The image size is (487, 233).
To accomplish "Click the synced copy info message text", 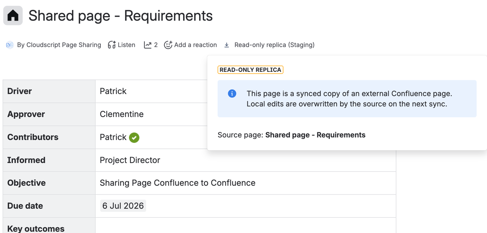I will [349, 99].
